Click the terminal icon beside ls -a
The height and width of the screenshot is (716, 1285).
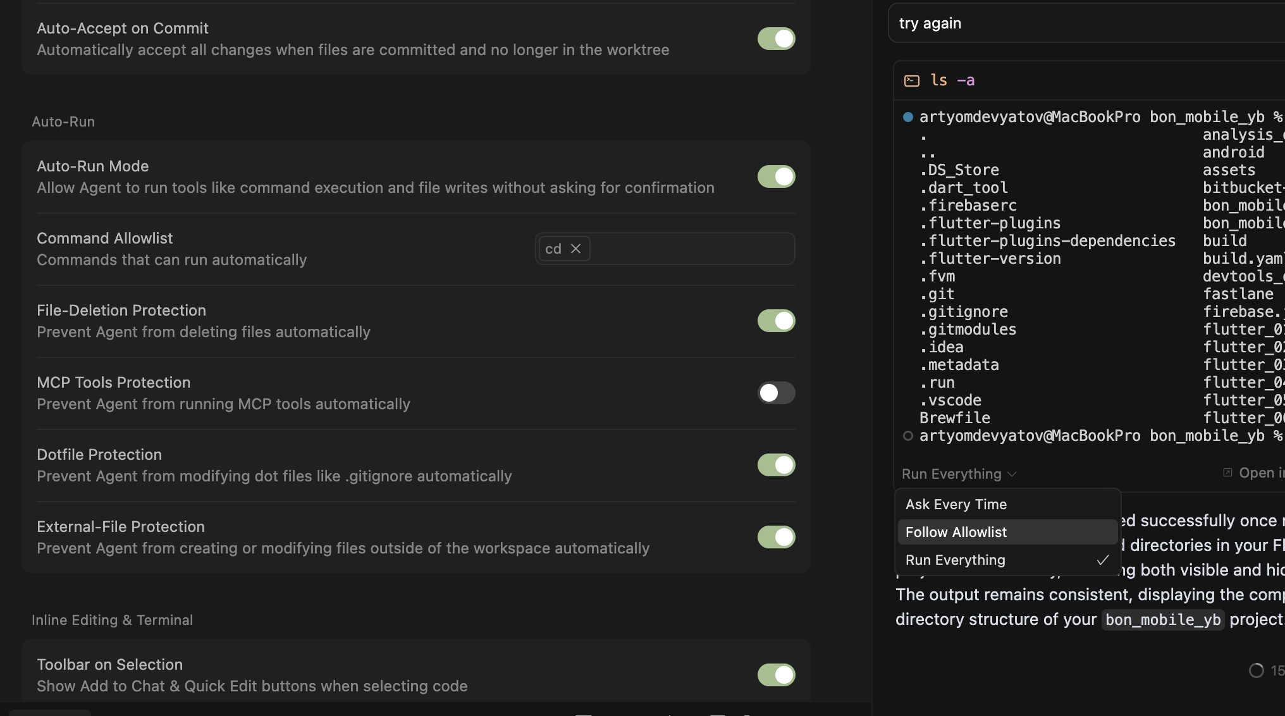pyautogui.click(x=911, y=80)
